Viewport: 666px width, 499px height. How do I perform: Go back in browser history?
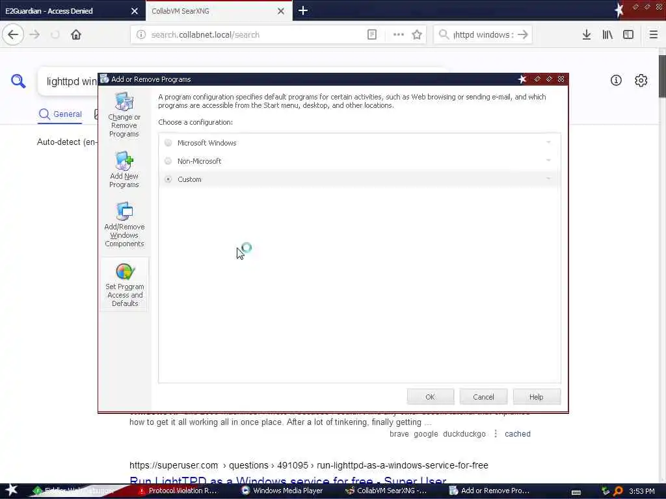[13, 35]
